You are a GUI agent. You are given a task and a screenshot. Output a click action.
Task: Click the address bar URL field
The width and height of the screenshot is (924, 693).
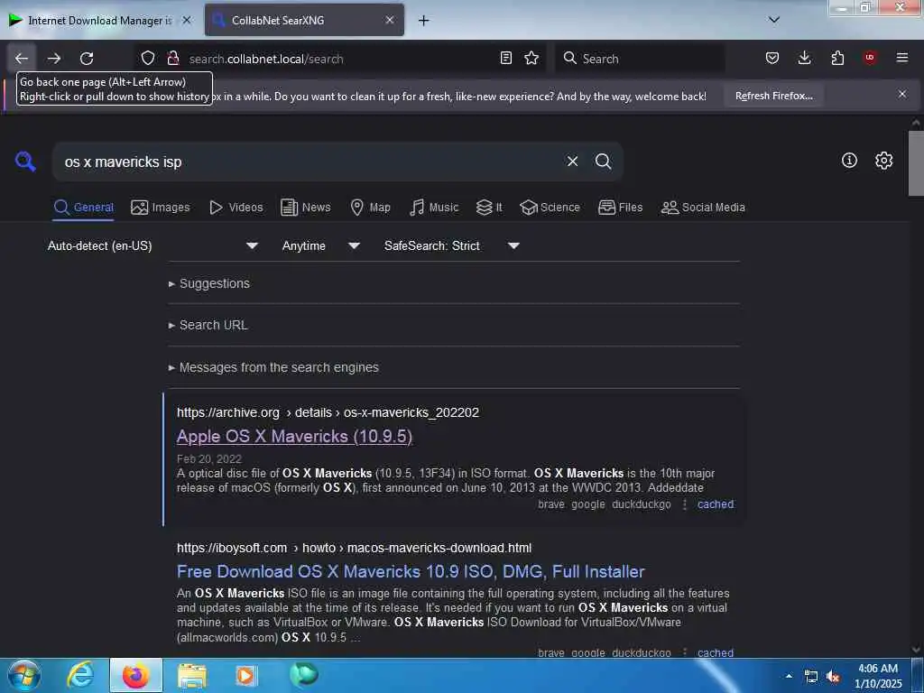(339, 59)
